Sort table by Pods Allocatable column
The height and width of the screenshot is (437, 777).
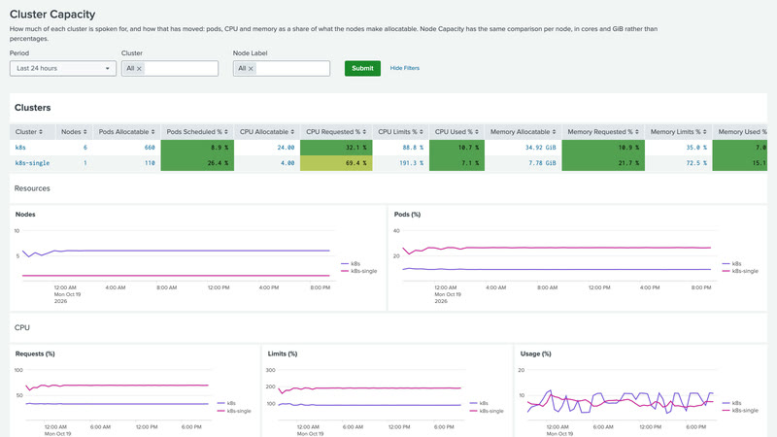pos(127,132)
